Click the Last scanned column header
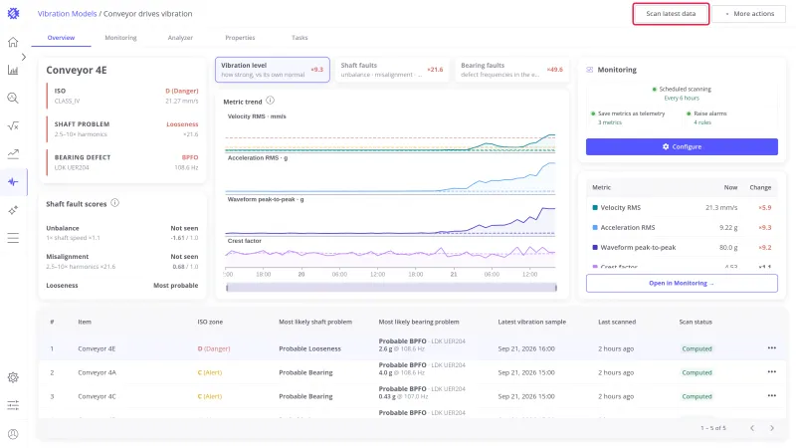The height and width of the screenshot is (448, 796). [x=617, y=322]
